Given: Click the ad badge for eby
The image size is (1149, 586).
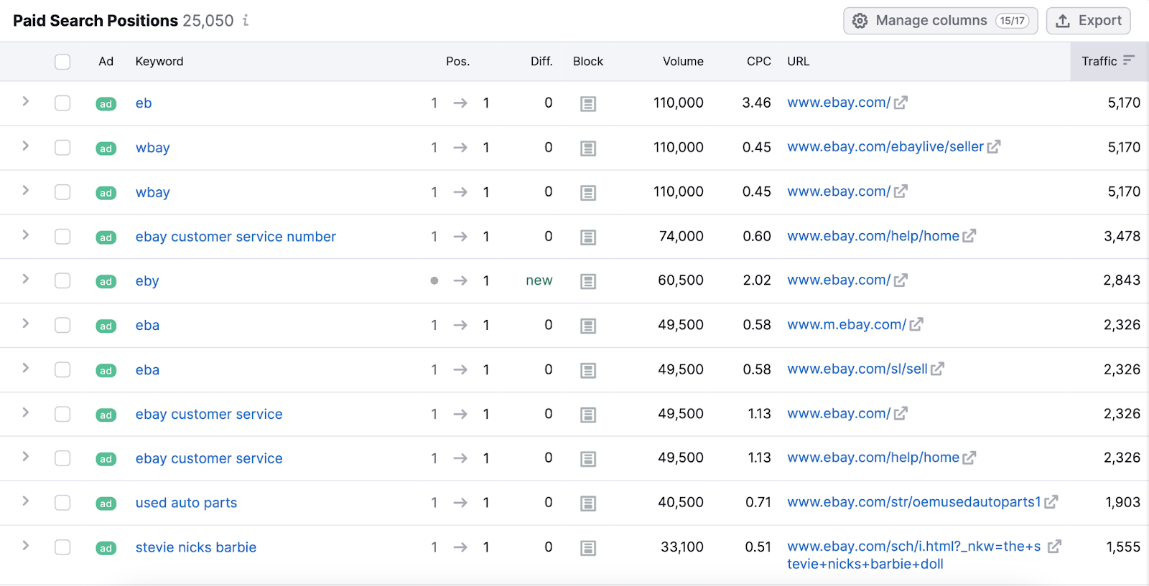Looking at the screenshot, I should 106,282.
